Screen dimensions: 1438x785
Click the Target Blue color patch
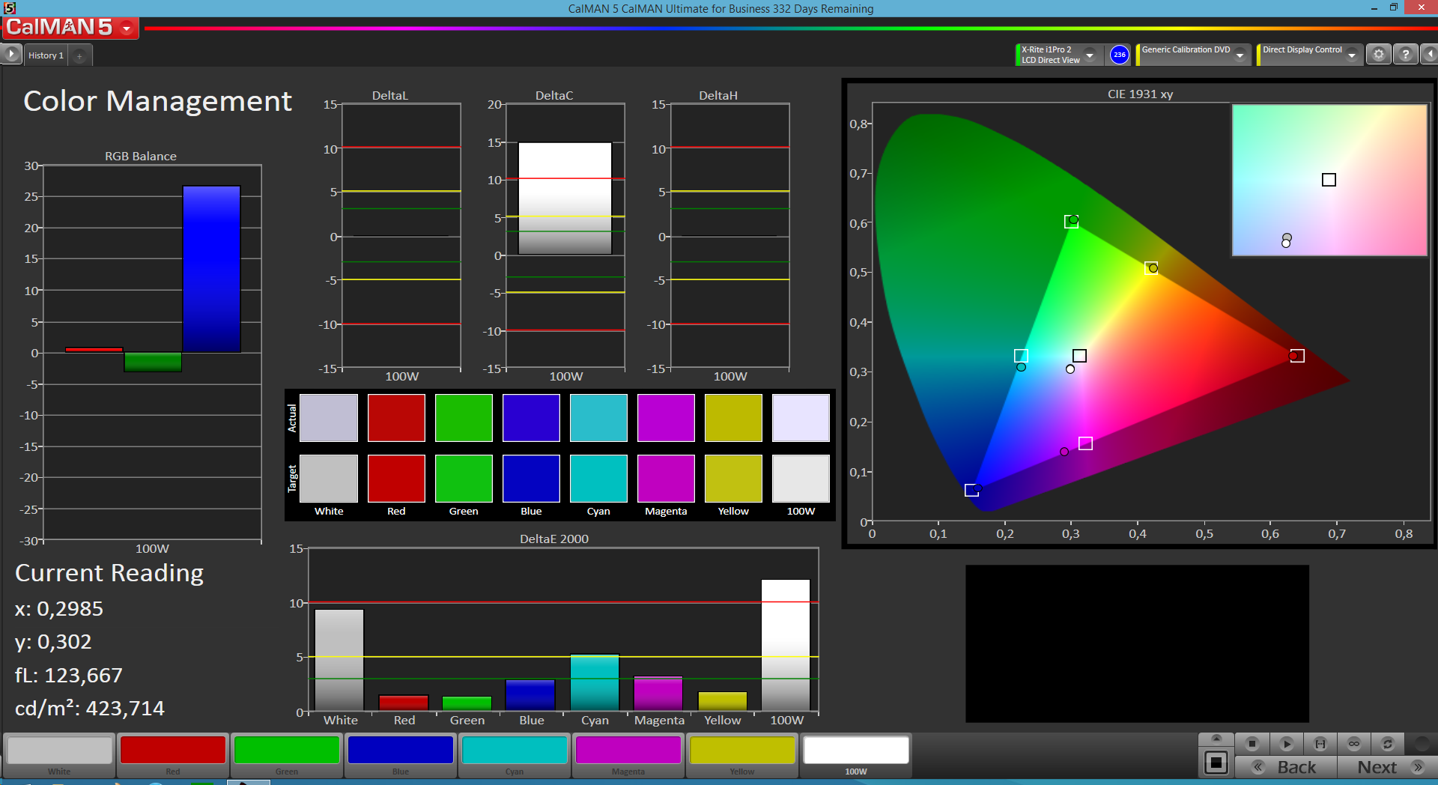(531, 478)
